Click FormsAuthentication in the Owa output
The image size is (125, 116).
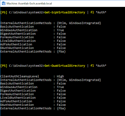click(x=17, y=94)
